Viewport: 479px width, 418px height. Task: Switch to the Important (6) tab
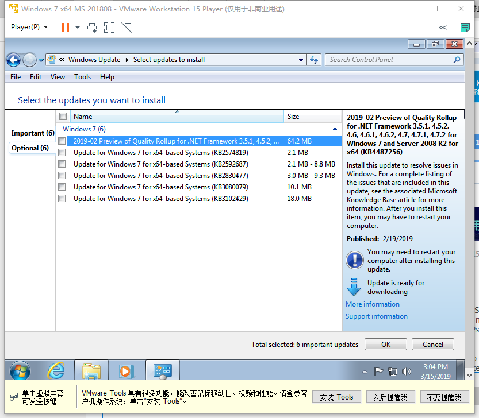pos(33,133)
